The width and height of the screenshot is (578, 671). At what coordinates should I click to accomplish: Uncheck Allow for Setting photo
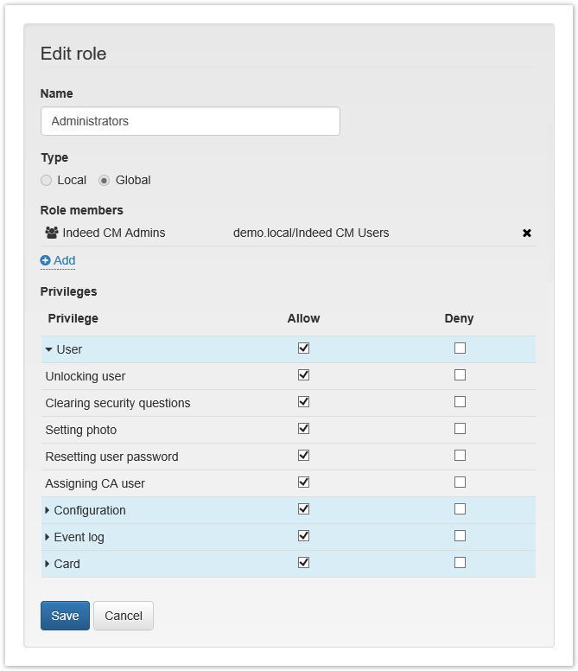[x=303, y=429]
